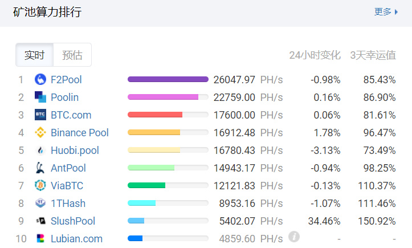Click the Lubian.com info icon
The height and width of the screenshot is (248, 412).
(x=293, y=237)
